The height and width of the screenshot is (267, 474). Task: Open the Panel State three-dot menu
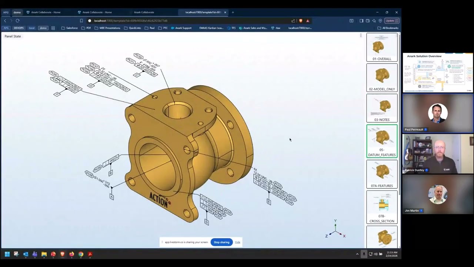(361, 36)
